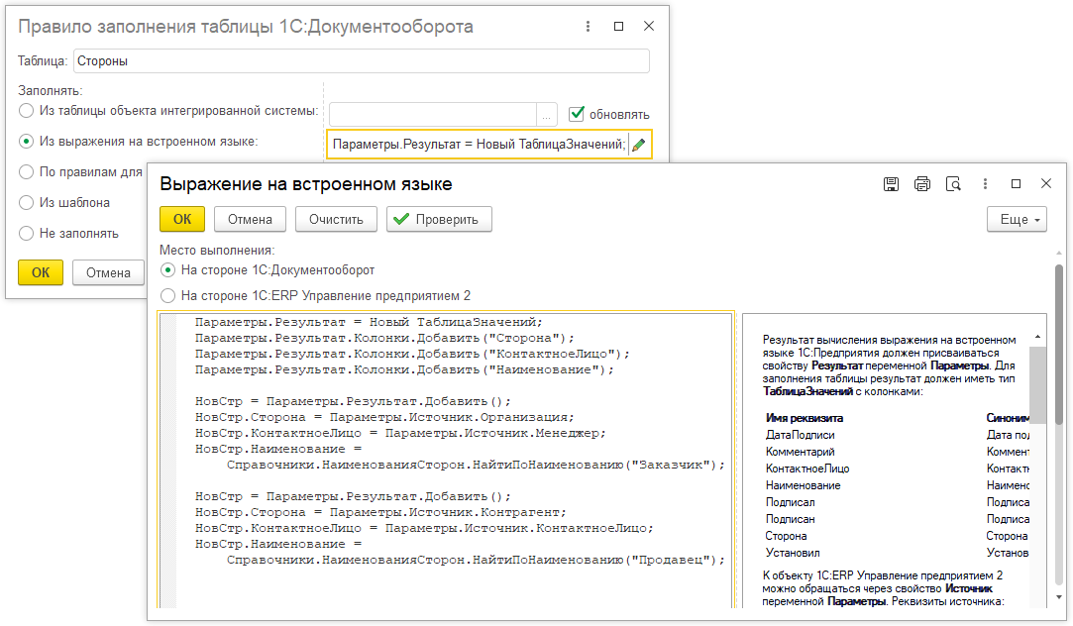Click the empty integrated system table field
Image resolution: width=1073 pixels, height=626 pixels.
(433, 115)
